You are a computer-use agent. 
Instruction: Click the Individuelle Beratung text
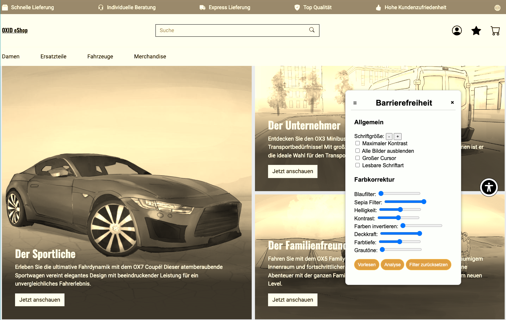click(x=131, y=7)
